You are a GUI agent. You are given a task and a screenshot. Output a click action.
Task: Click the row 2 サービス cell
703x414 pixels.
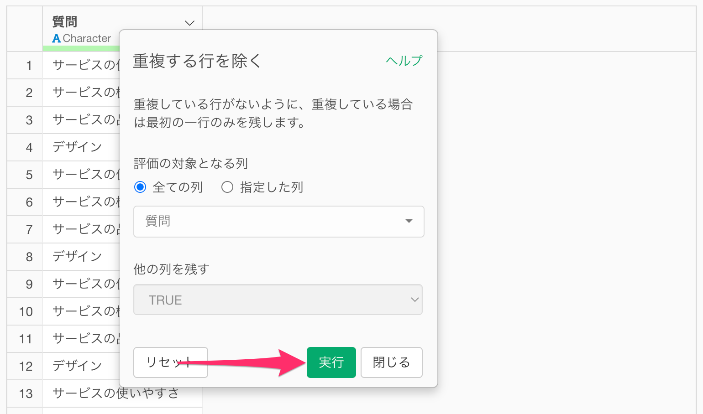tap(81, 93)
